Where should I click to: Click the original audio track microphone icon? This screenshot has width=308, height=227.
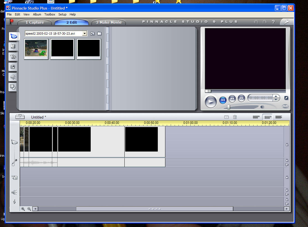point(14,163)
